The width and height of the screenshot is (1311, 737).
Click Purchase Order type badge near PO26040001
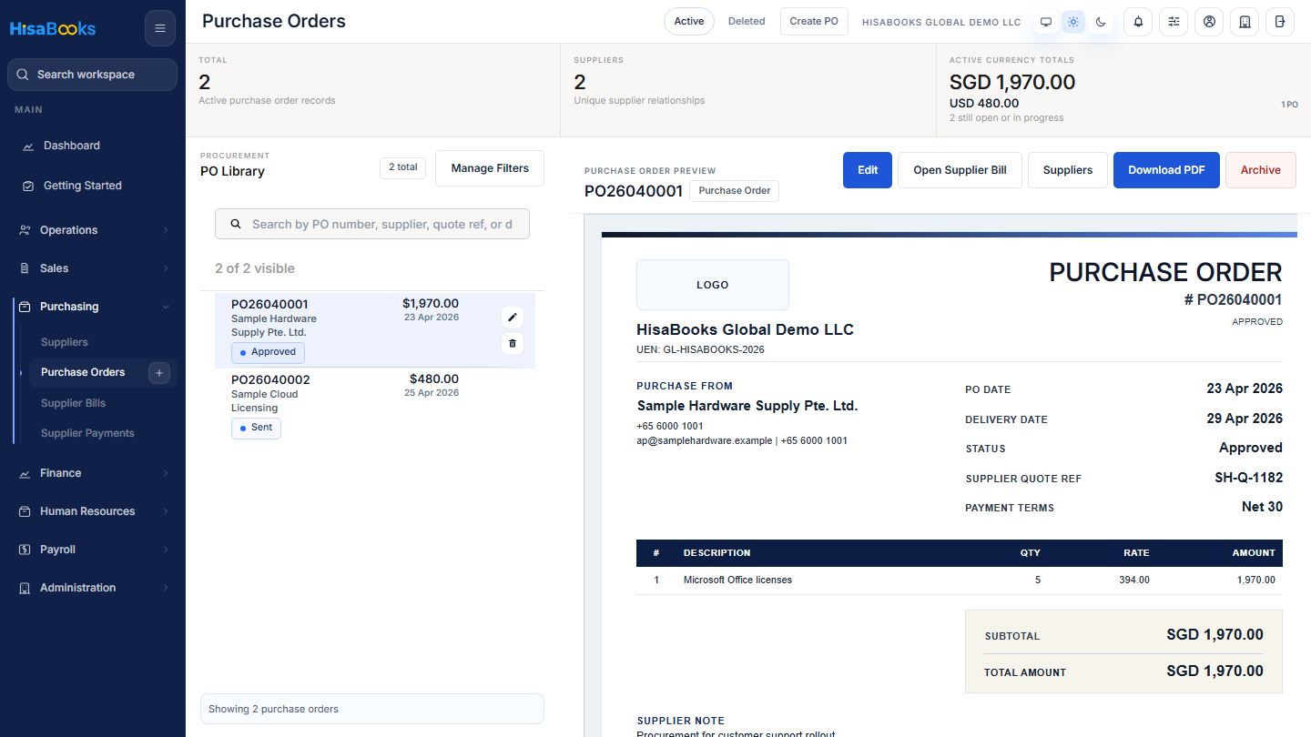click(734, 191)
